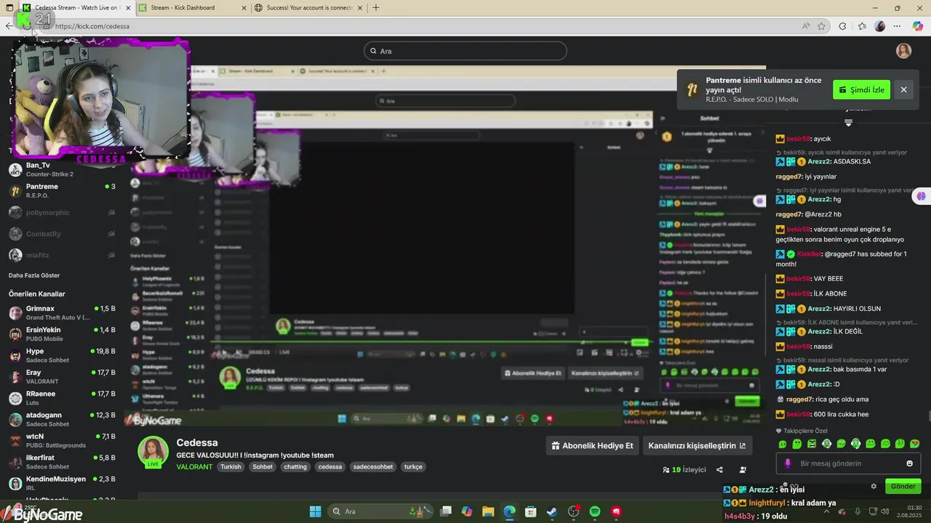Open Spotify from the taskbar
The width and height of the screenshot is (931, 523).
[594, 511]
